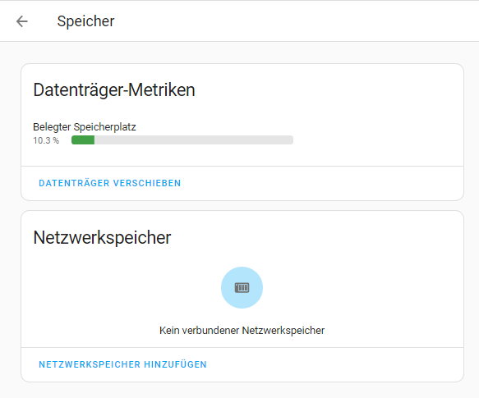Click the word Metriken in first card heading
Image resolution: width=479 pixels, height=398 pixels.
(161, 90)
